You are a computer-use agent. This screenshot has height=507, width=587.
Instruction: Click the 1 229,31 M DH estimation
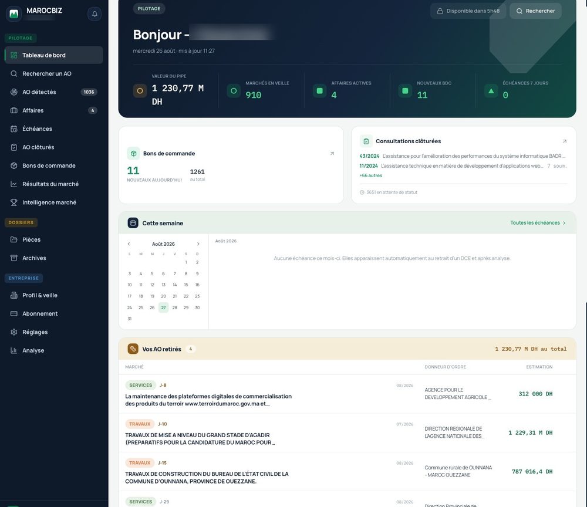pos(530,433)
